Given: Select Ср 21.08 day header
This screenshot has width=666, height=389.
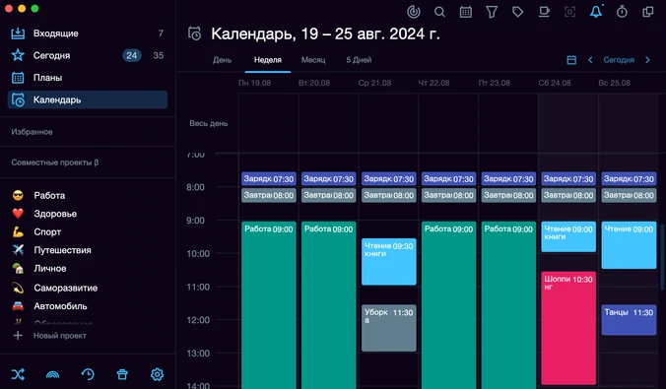Looking at the screenshot, I should click(x=374, y=83).
